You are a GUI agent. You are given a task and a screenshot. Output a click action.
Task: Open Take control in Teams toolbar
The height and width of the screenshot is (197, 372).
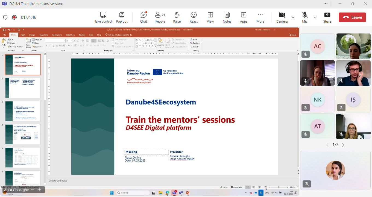(103, 17)
